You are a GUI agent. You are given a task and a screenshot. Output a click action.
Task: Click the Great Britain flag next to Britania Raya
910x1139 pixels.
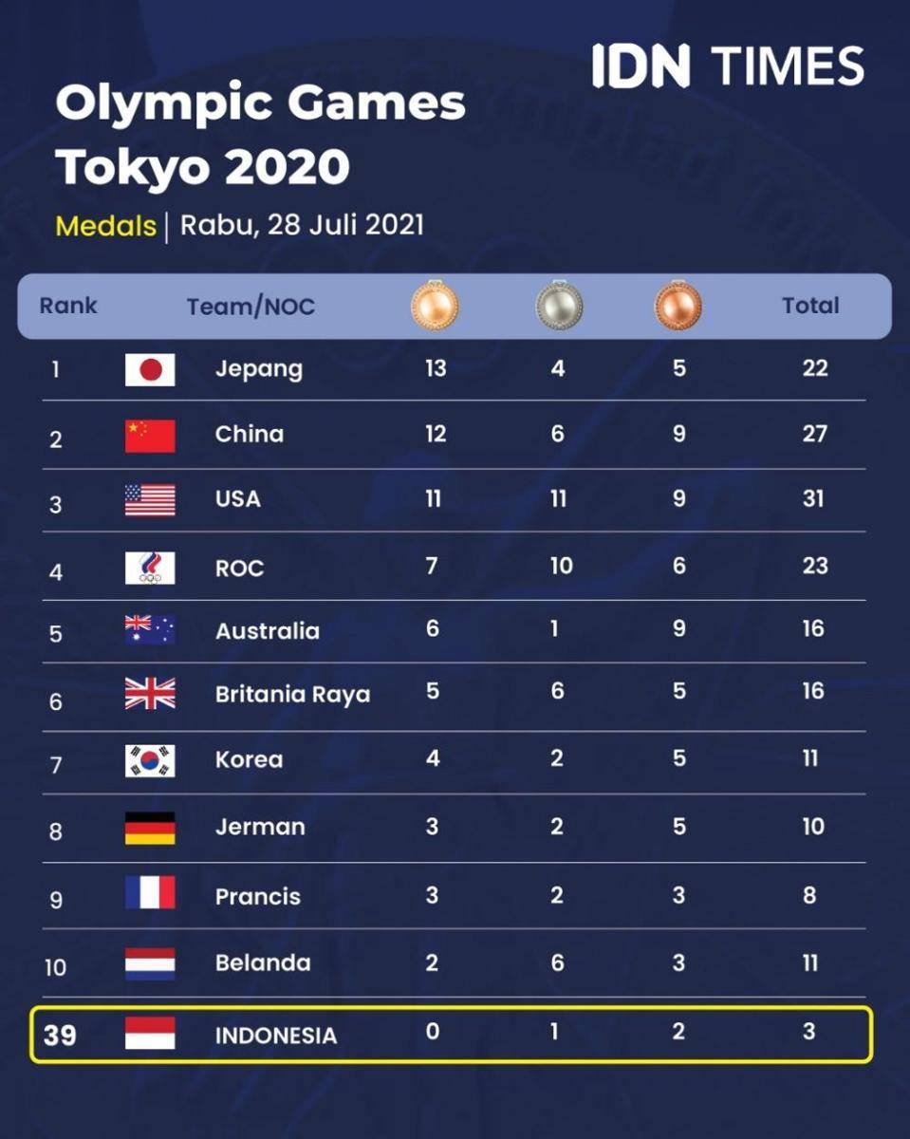click(x=150, y=694)
